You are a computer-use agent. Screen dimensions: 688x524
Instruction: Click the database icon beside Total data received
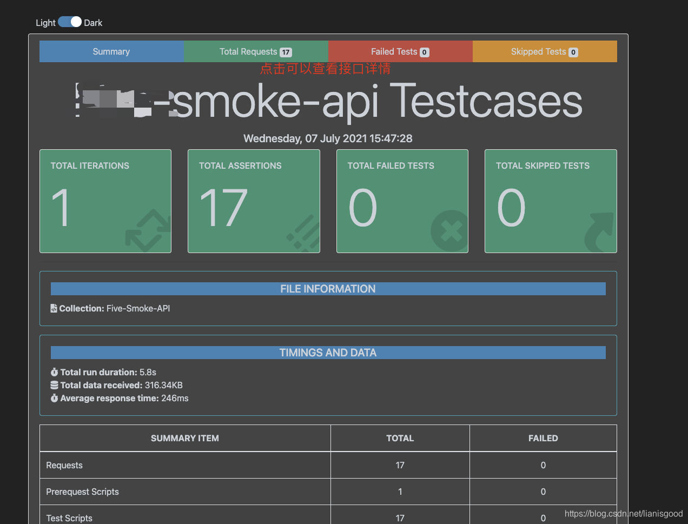pos(54,385)
